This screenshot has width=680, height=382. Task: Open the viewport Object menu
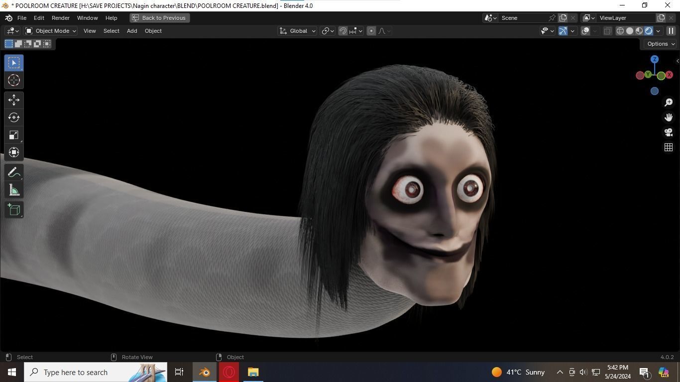point(153,31)
